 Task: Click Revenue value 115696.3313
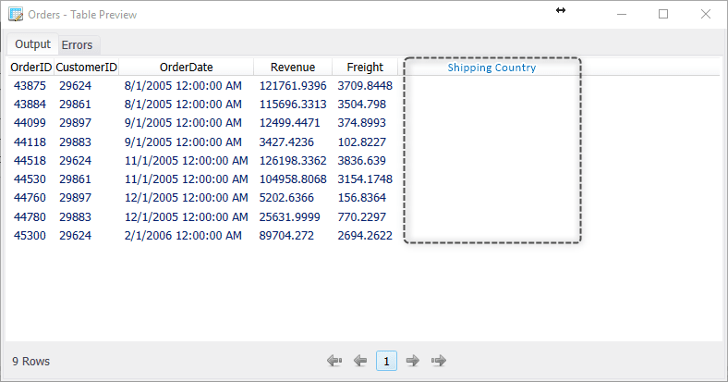293,105
